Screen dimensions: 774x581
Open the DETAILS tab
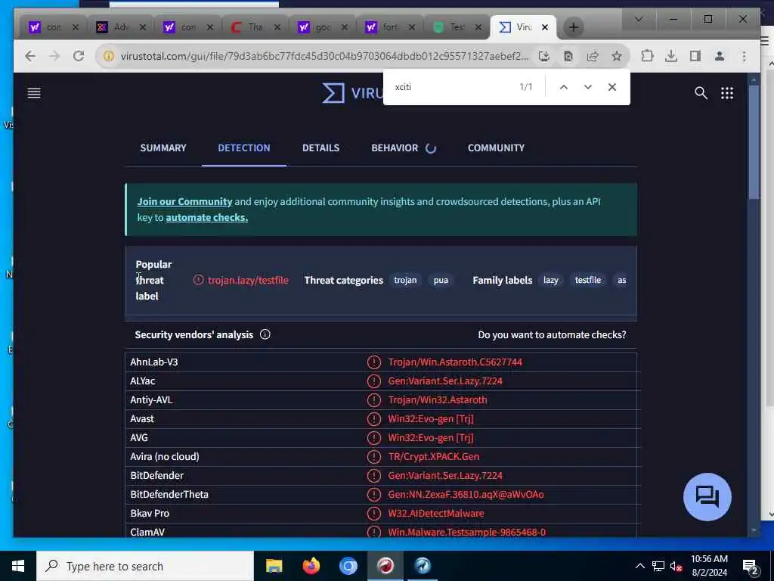(x=320, y=148)
